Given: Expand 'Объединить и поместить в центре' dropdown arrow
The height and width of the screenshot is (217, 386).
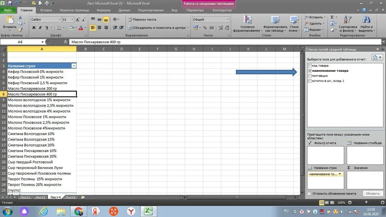Looking at the screenshot, I should [188, 28].
